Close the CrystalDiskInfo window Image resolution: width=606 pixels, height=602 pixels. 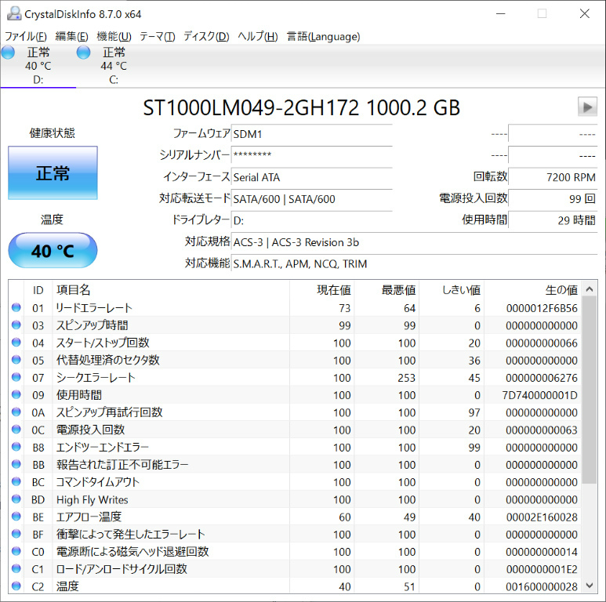tap(585, 14)
